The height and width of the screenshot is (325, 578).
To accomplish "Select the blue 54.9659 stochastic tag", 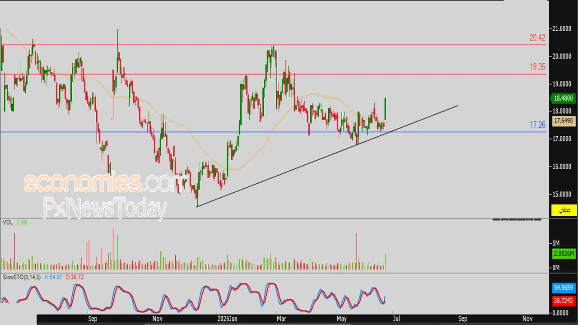I will [x=564, y=288].
